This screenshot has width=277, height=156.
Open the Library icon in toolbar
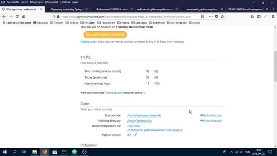click(x=252, y=16)
